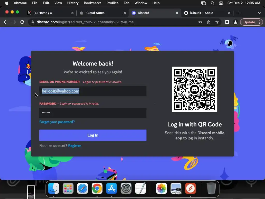
Task: Open the Trash in the Dock
Action: 211,188
